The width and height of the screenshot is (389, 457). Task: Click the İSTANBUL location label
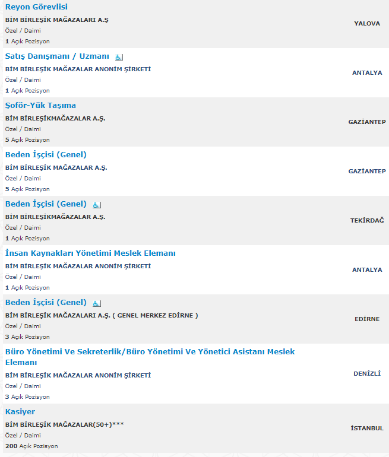367,428
